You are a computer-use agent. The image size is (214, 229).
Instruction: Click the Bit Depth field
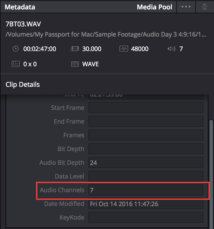point(146,149)
